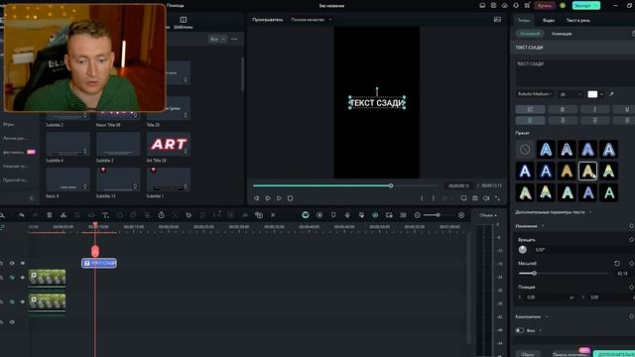Open the speed stopwatch tool
This screenshot has width=635, height=357.
(x=161, y=215)
